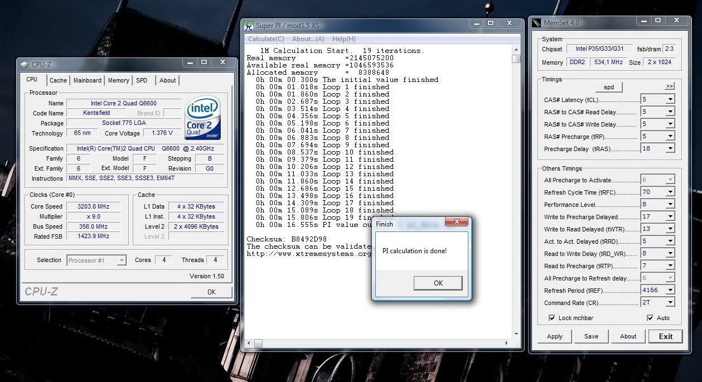Viewport: 702px width, 382px height.
Task: Open Write to Precharge Delayed dropdown
Action: click(x=670, y=216)
